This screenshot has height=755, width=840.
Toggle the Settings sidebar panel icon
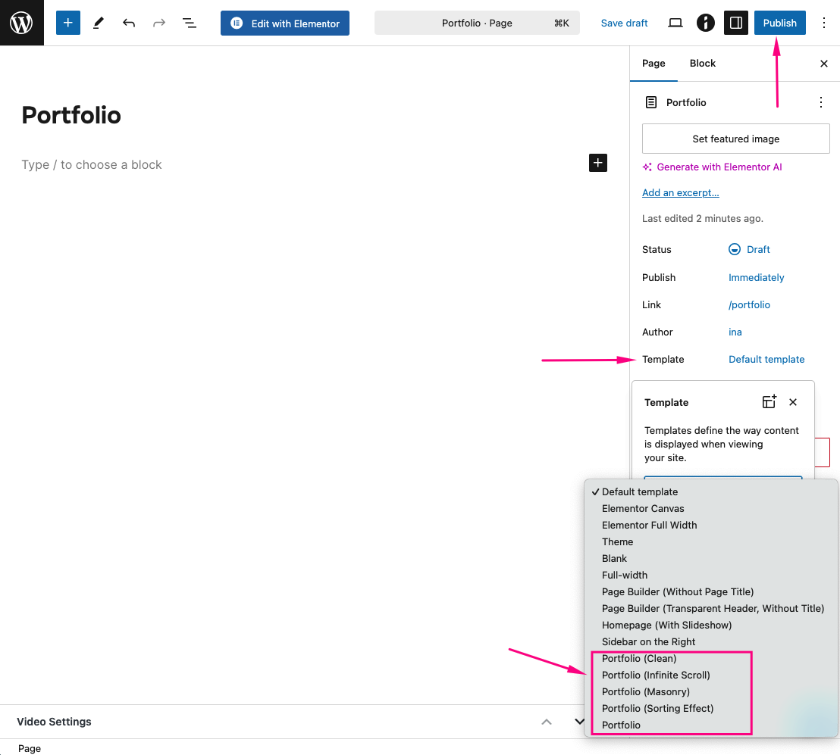735,23
